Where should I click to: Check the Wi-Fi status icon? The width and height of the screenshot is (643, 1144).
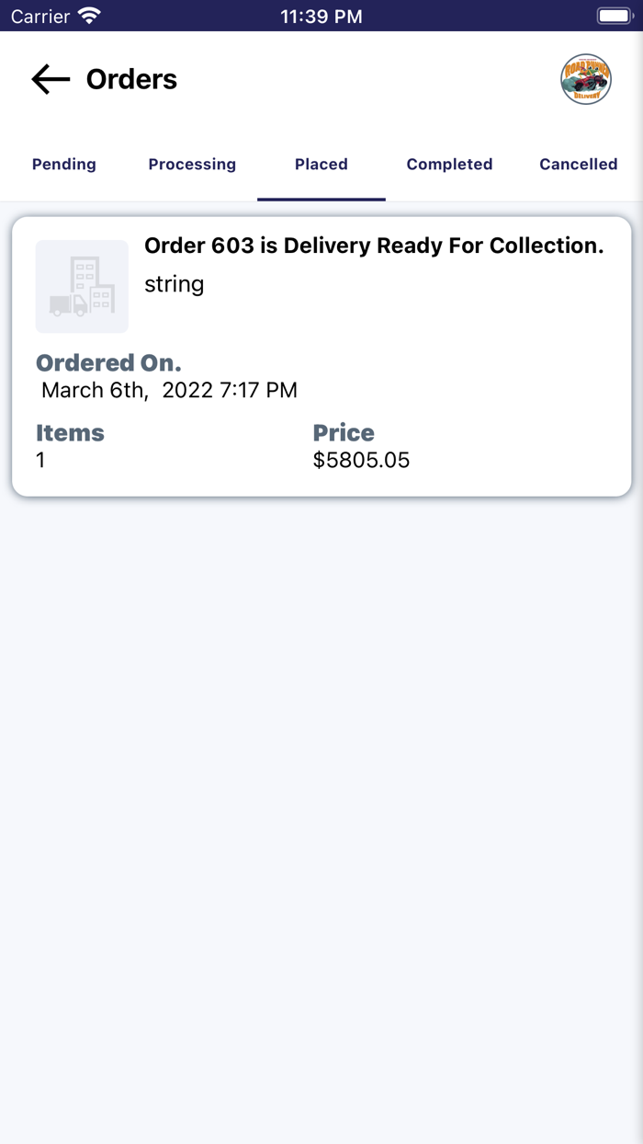click(x=89, y=16)
